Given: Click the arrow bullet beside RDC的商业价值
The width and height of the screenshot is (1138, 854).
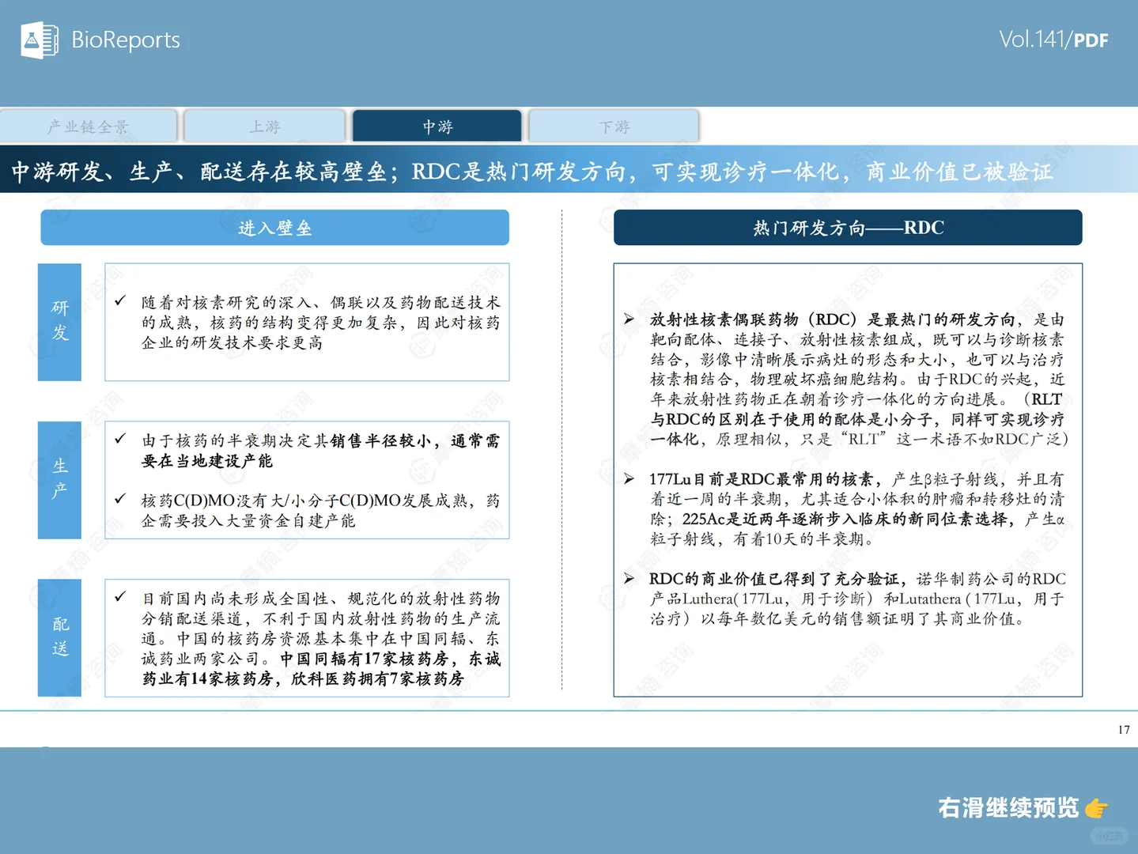Looking at the screenshot, I should (x=629, y=579).
